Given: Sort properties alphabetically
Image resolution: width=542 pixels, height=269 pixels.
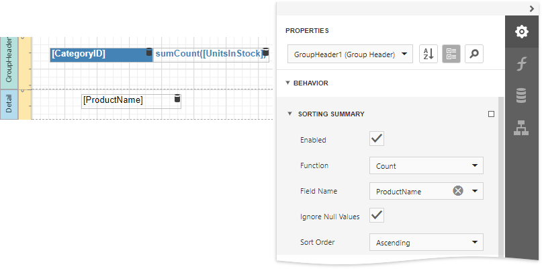Looking at the screenshot, I should [x=428, y=54].
